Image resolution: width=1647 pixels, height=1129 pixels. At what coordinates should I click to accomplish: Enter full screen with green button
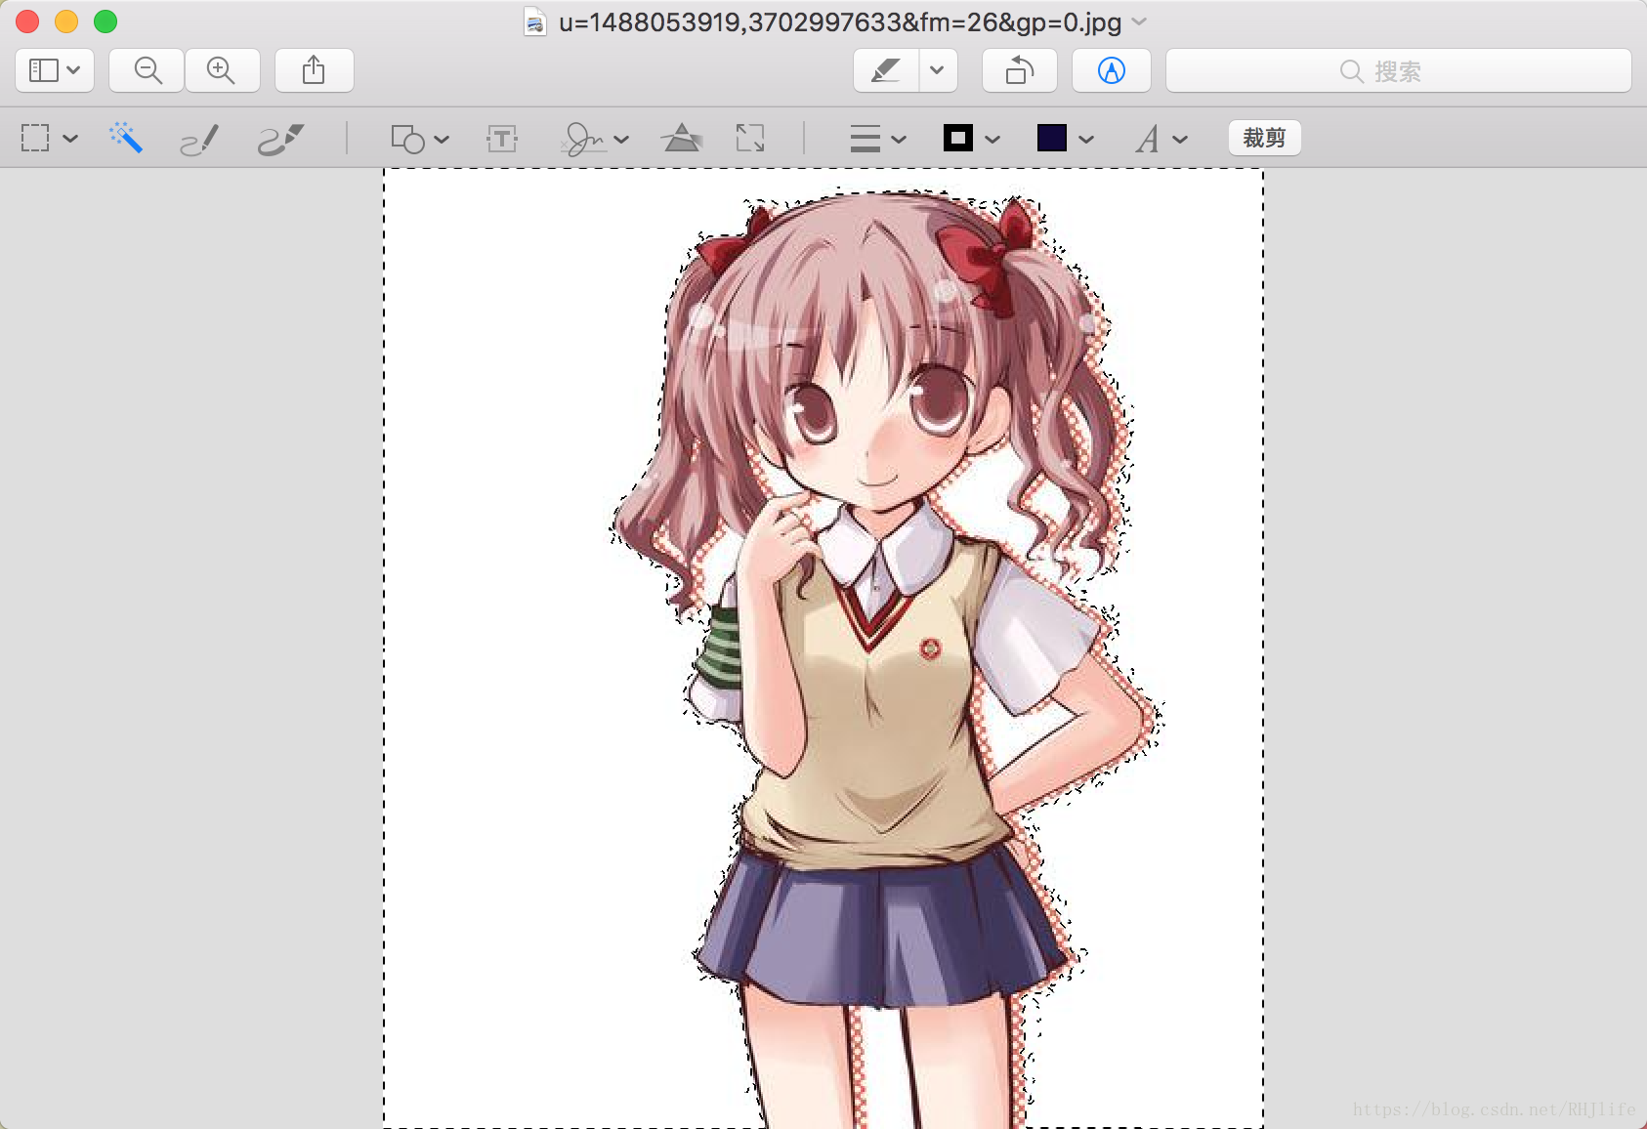tap(106, 21)
